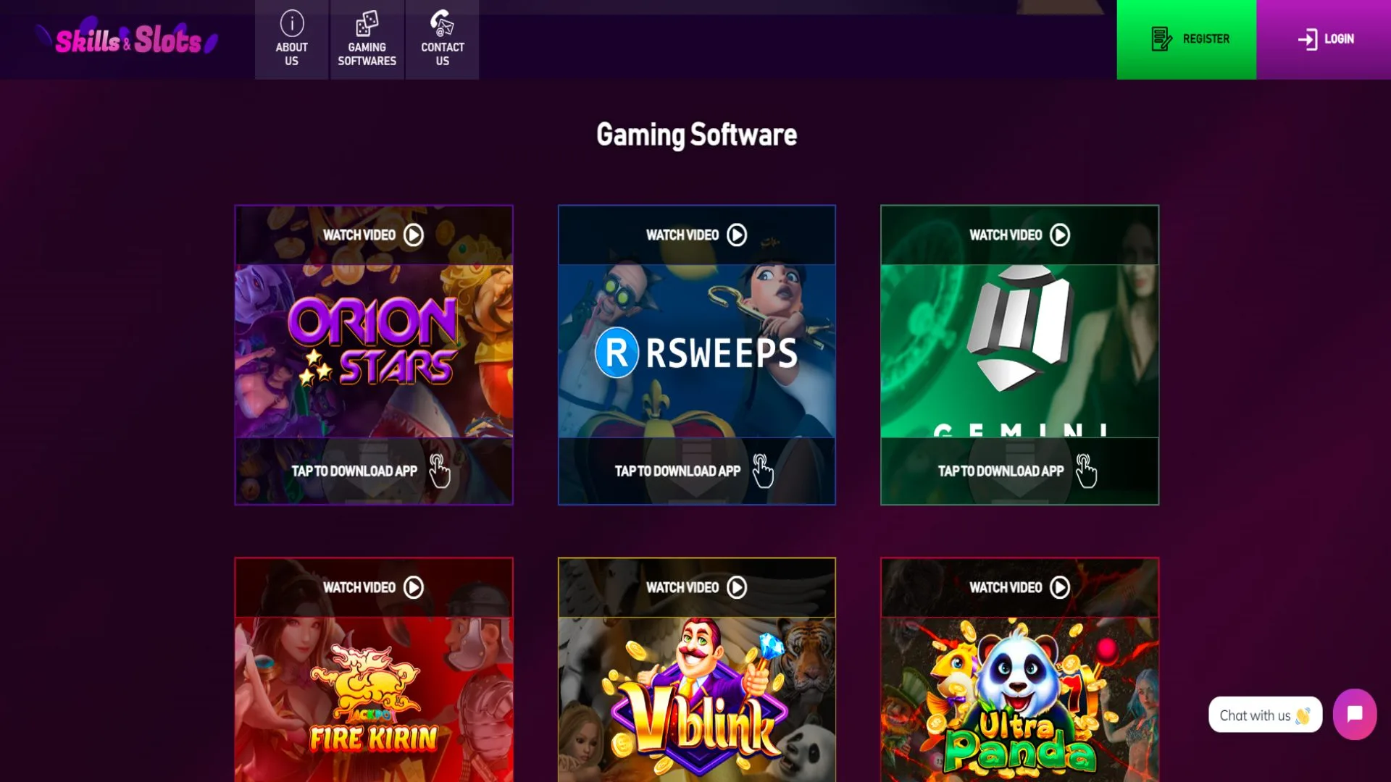Click the VBlink Watch Video button
The height and width of the screenshot is (782, 1391).
click(x=696, y=587)
